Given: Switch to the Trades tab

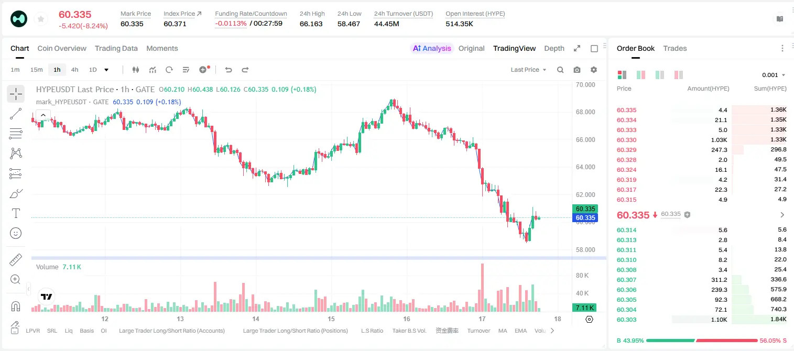Looking at the screenshot, I should pos(675,48).
